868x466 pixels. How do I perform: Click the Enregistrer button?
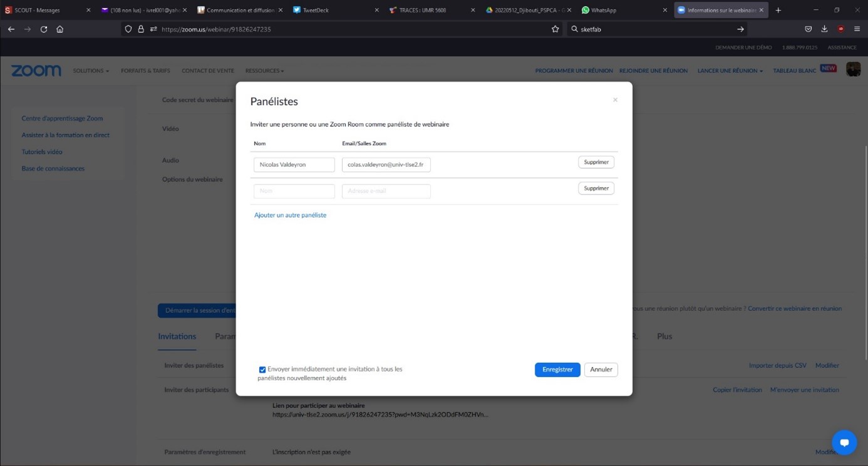(557, 370)
